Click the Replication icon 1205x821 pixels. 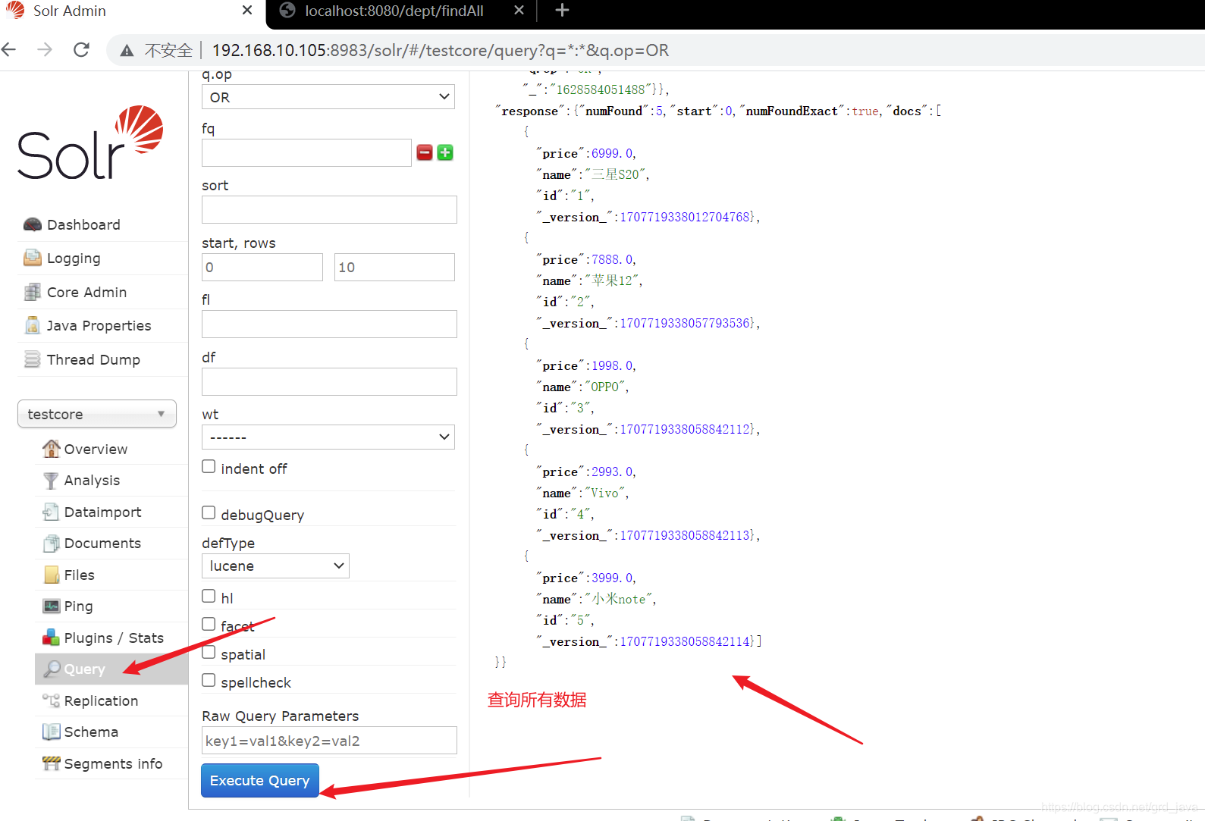click(x=51, y=700)
